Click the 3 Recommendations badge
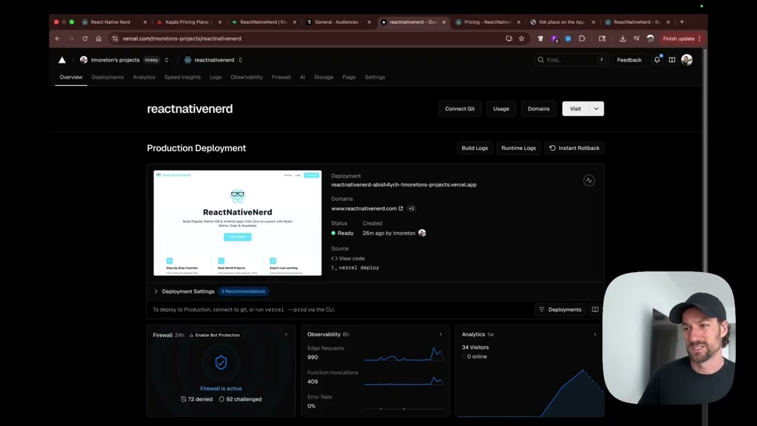Viewport: 757px width, 426px height. 243,291
